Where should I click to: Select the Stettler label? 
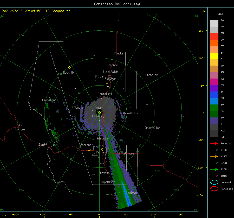(152, 75)
